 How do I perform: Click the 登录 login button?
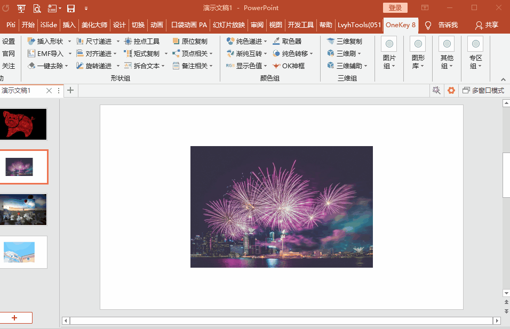point(395,7)
